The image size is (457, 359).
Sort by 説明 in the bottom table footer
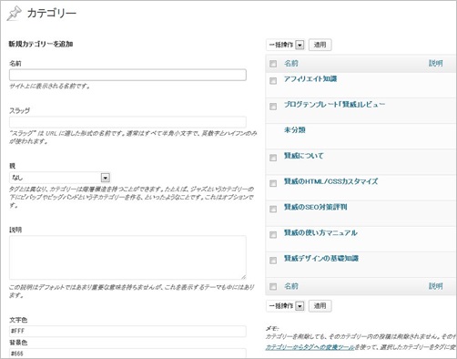[436, 286]
